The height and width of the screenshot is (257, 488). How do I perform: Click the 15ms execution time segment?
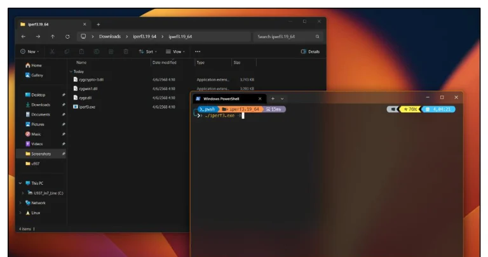tap(274, 109)
